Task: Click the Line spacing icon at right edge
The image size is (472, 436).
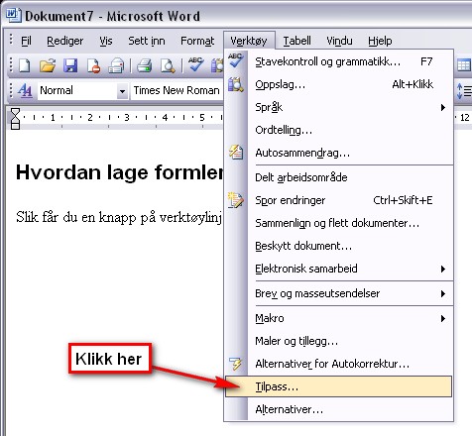Action: coord(464,91)
